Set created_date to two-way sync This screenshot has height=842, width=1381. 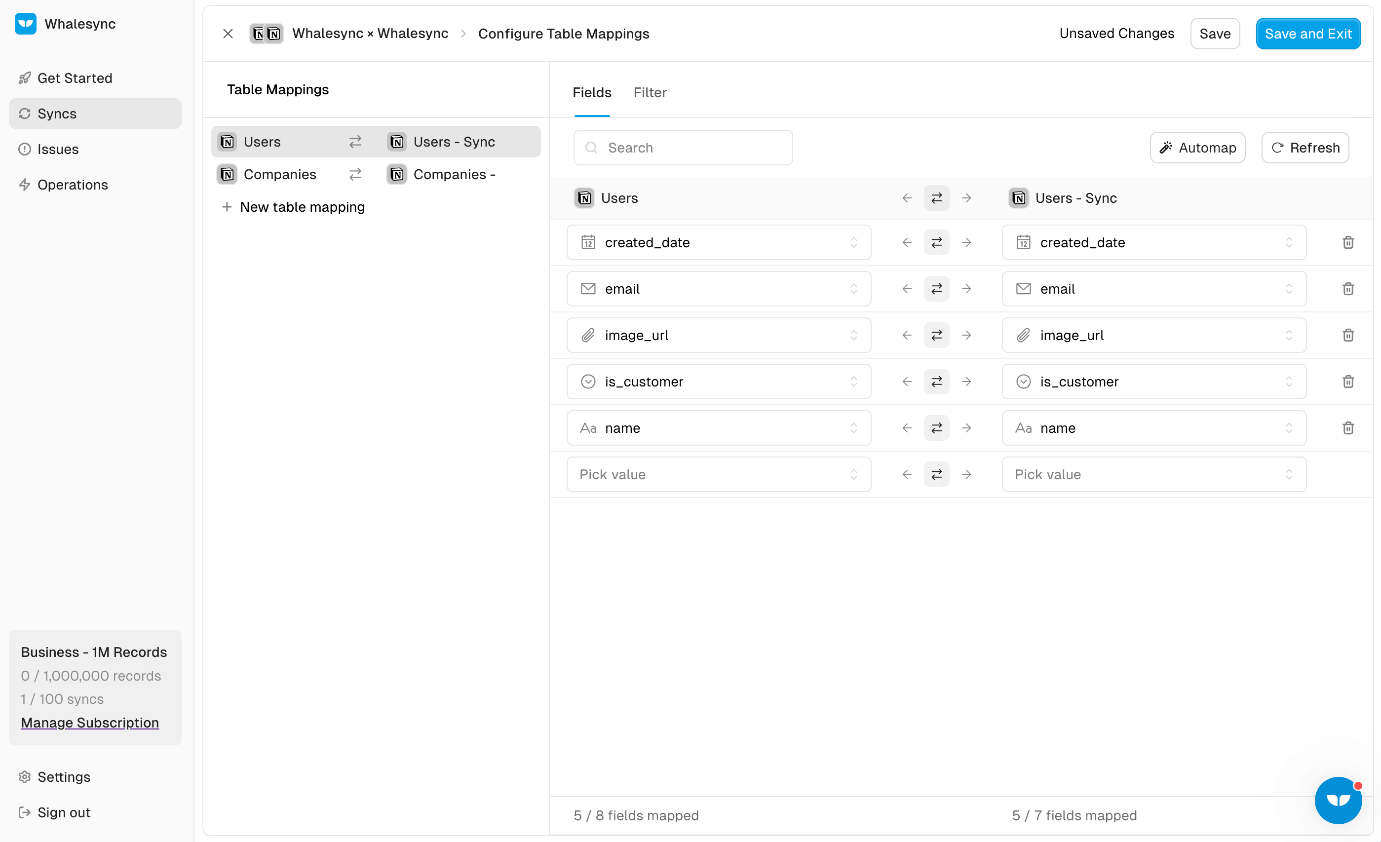coord(937,242)
